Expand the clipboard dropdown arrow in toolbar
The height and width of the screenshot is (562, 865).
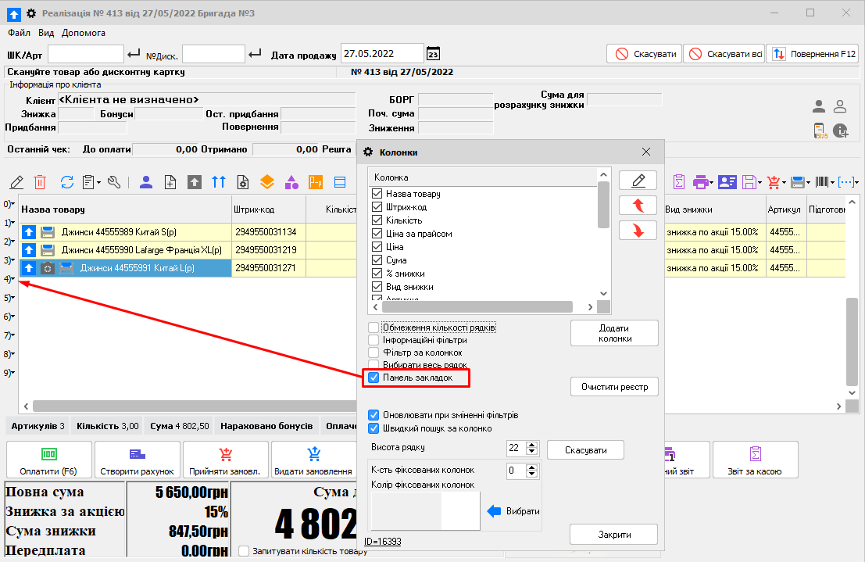pyautogui.click(x=98, y=182)
